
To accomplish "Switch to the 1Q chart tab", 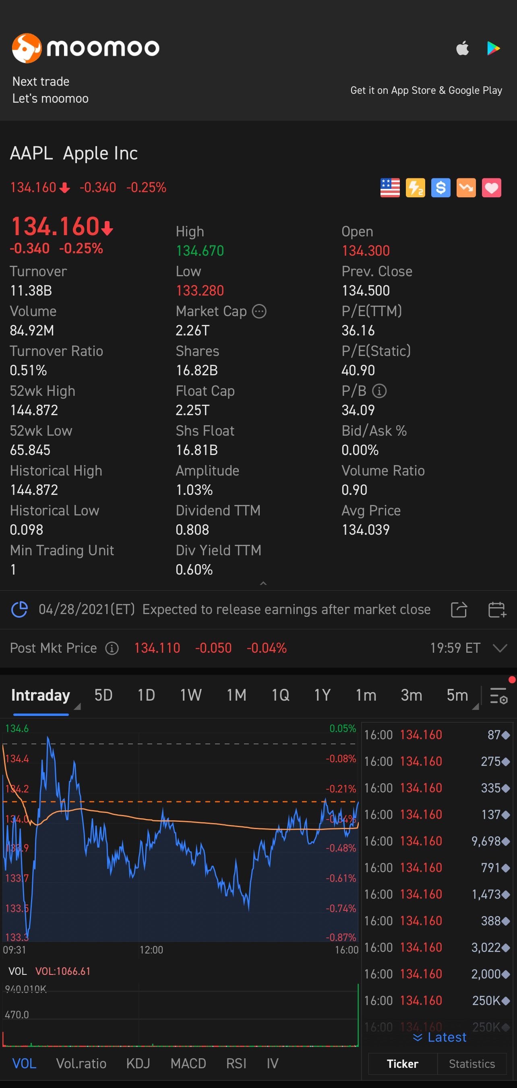I will click(281, 695).
